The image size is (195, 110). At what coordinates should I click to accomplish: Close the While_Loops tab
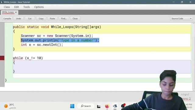(16, 12)
